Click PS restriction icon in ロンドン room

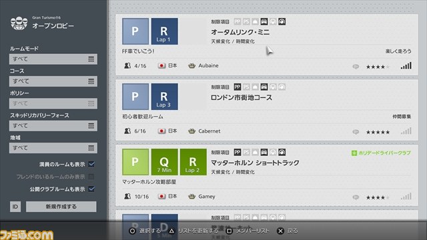click(x=246, y=87)
